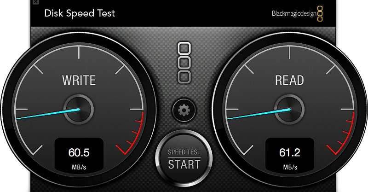Image resolution: width=368 pixels, height=192 pixels.
Task: Click the top tick mark of WRITE gauge
Action: (x=79, y=52)
